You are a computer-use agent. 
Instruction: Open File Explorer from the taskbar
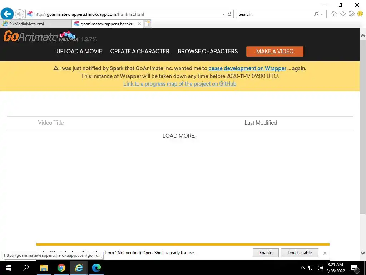click(x=44, y=268)
